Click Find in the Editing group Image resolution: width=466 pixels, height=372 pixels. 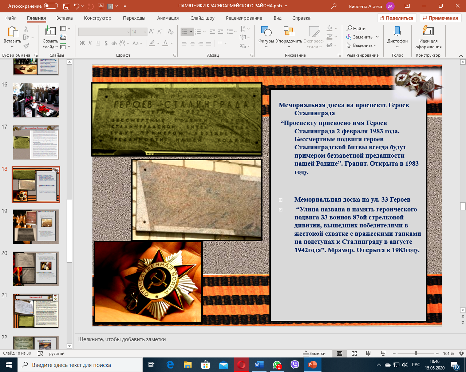click(356, 28)
